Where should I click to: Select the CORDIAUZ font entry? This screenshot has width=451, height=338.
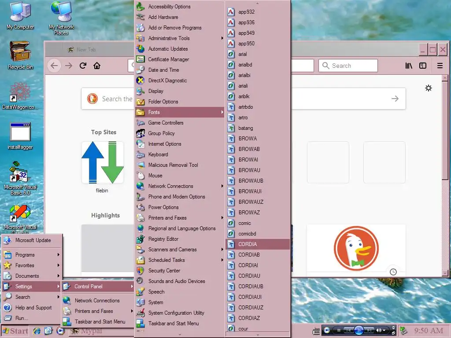[258, 308]
